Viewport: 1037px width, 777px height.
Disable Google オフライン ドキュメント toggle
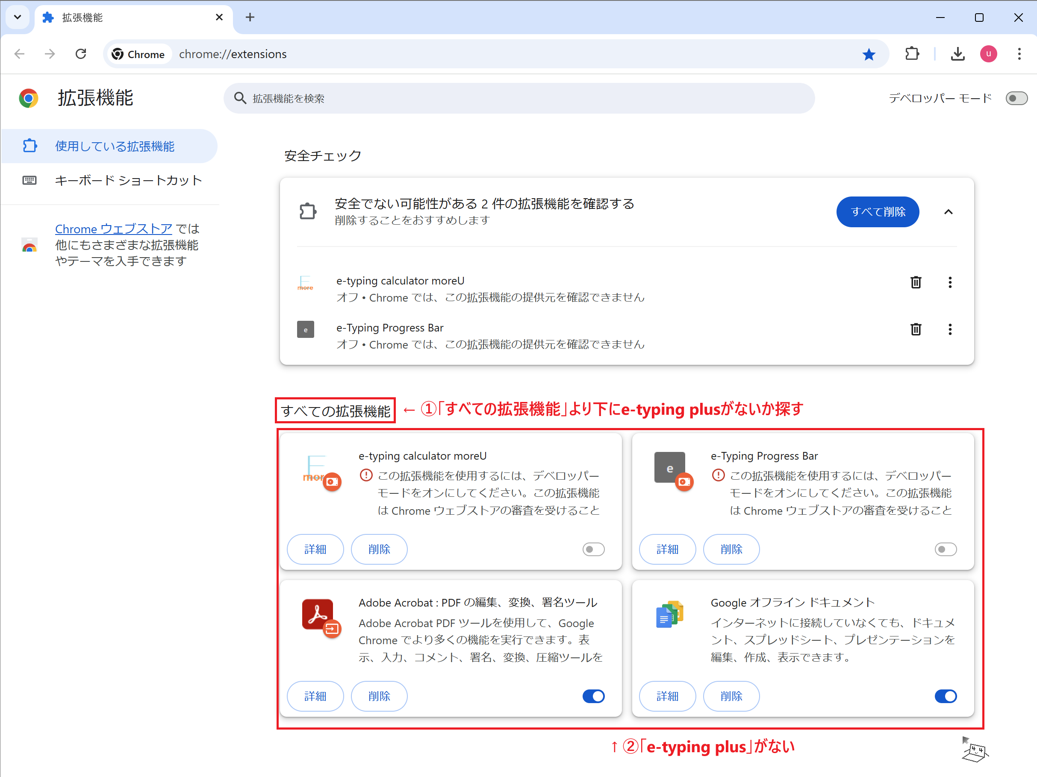(946, 696)
